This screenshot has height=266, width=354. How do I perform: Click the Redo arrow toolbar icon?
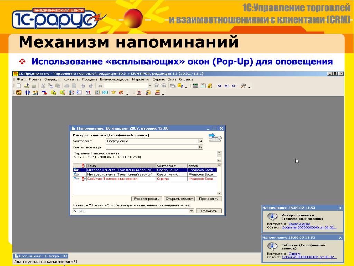pyautogui.click(x=91, y=86)
